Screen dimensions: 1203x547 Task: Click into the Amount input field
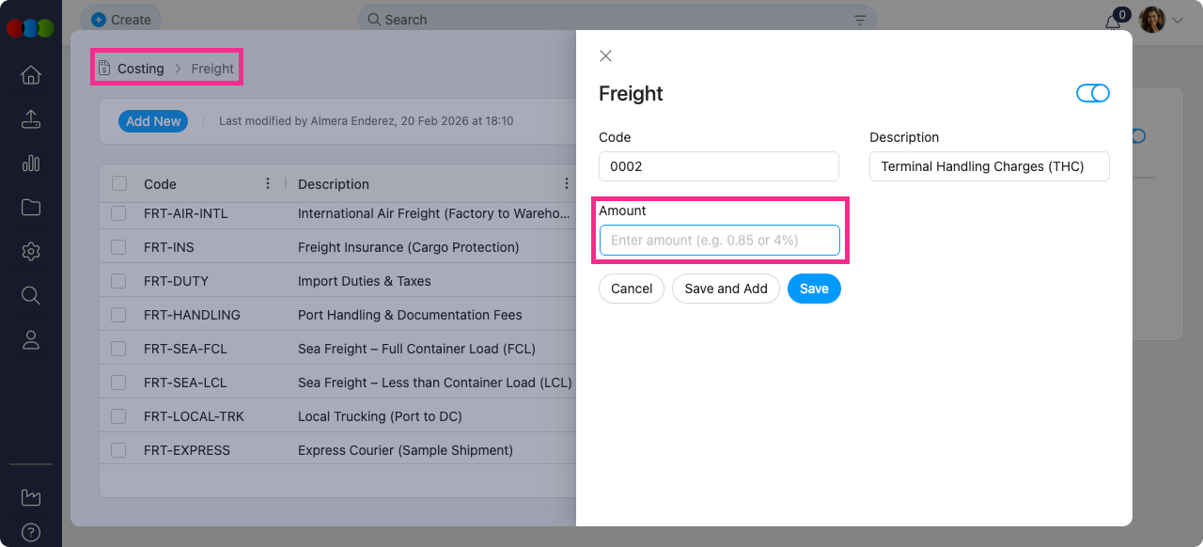pos(720,241)
